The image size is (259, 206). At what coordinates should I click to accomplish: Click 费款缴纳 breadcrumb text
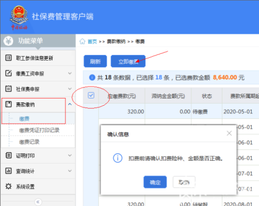(x=116, y=41)
